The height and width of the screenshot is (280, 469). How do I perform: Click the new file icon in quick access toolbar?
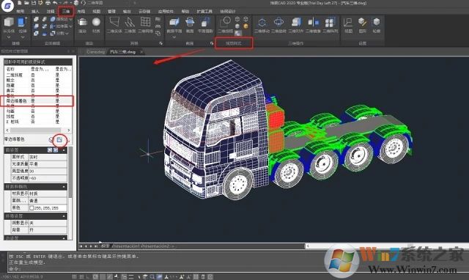[20, 3]
